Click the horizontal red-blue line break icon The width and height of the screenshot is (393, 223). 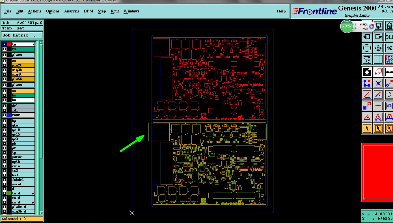(378, 106)
